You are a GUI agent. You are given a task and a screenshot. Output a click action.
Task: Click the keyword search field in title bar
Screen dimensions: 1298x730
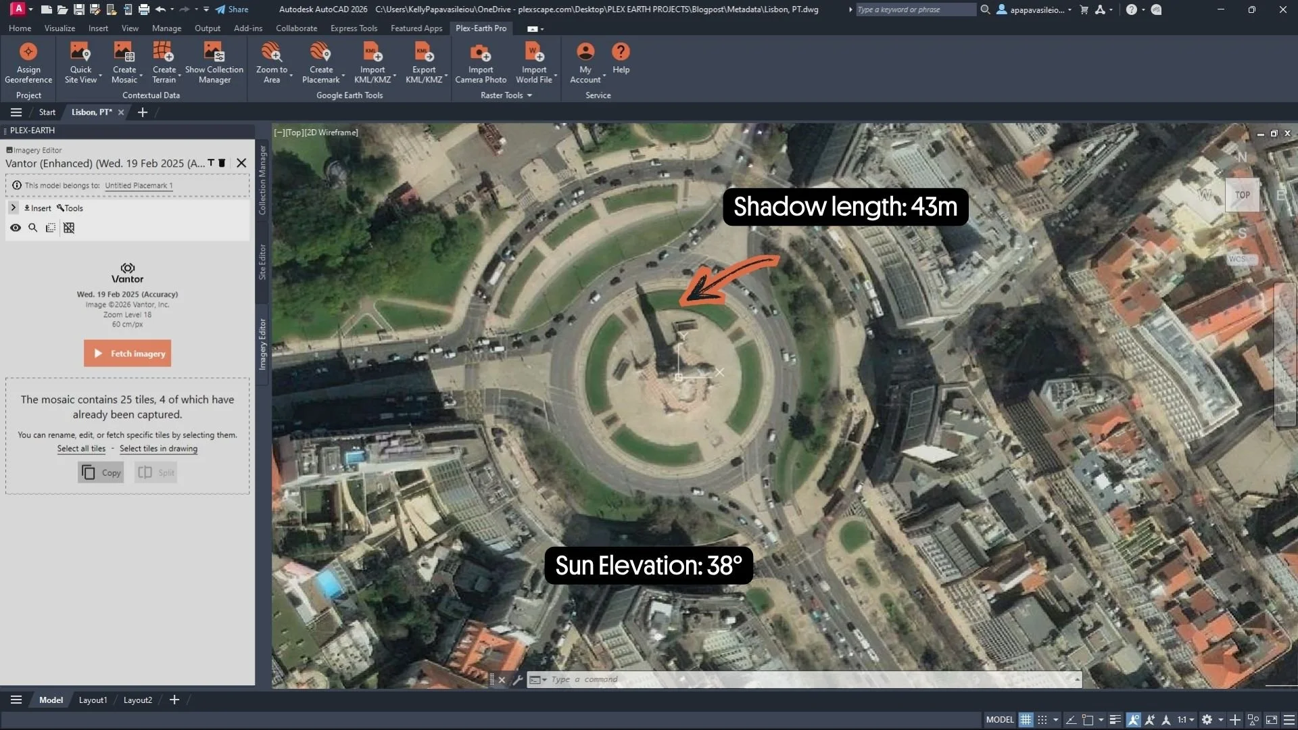915,9
